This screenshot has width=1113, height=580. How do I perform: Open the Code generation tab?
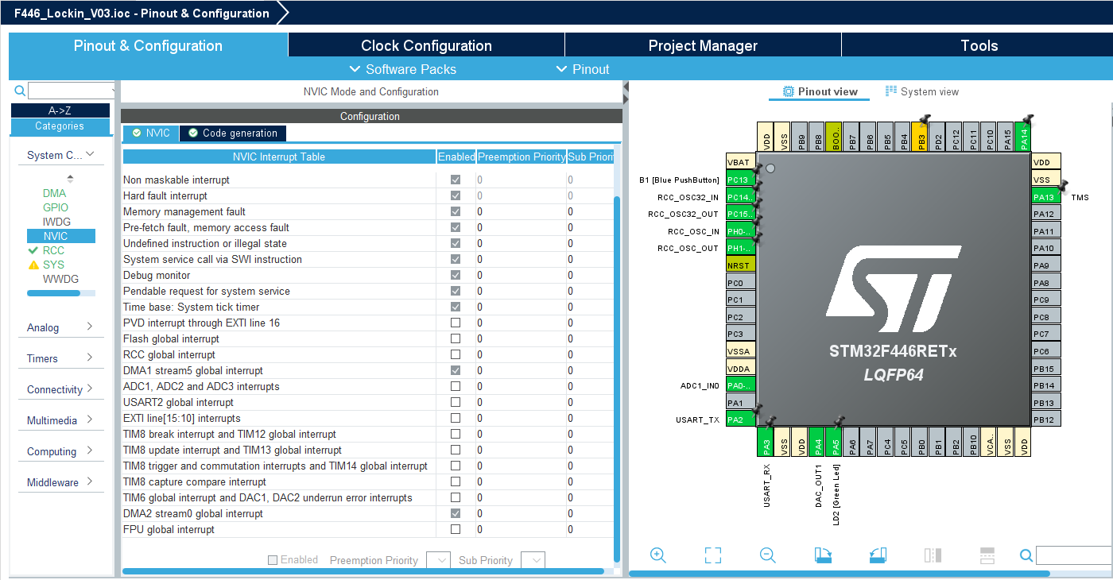pyautogui.click(x=232, y=133)
